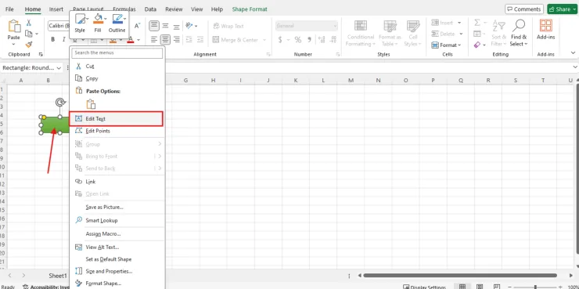Click the Increase Font Size icon
Viewport: 579px width, 289px height.
point(137,26)
